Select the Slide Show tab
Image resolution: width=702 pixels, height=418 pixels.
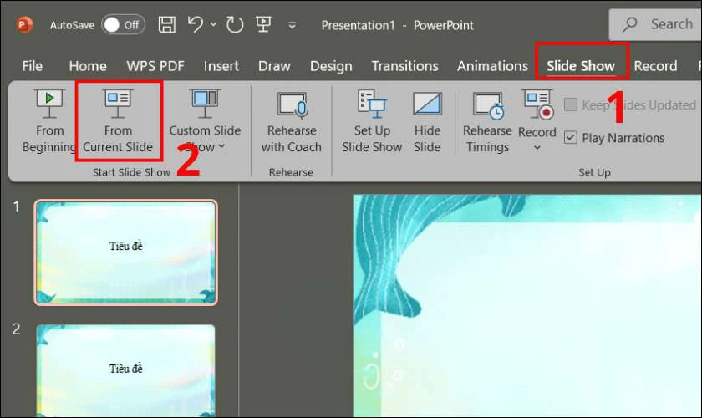[x=581, y=66]
